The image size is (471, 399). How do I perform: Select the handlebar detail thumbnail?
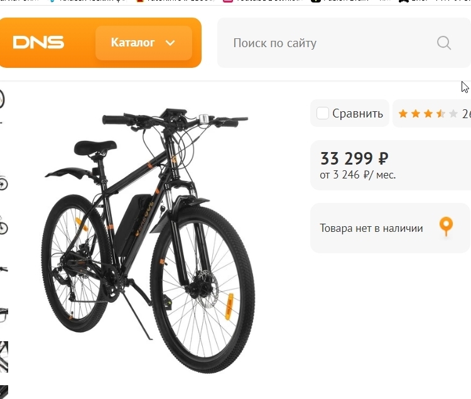point(4,269)
